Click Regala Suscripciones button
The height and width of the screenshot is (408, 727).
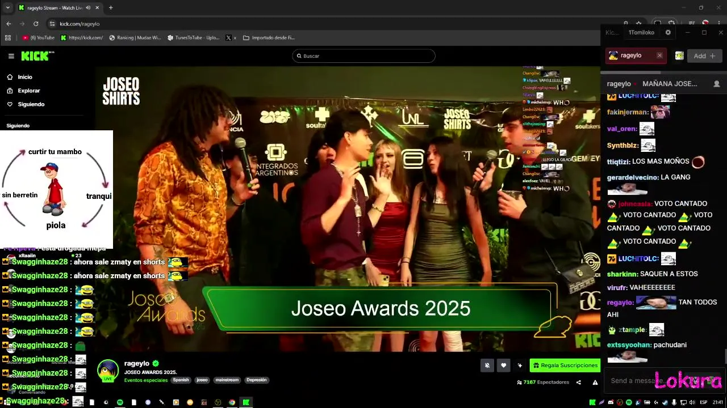565,365
